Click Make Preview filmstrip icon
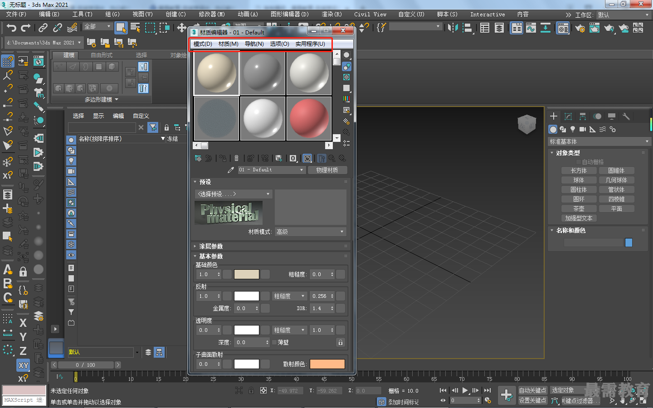Screen dimensions: 653x408 click(346, 110)
